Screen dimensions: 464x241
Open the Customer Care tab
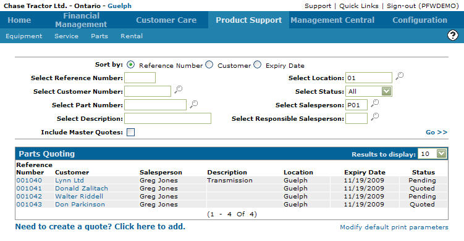pyautogui.click(x=166, y=20)
